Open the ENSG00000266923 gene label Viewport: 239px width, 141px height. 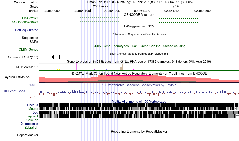[x=24, y=22]
